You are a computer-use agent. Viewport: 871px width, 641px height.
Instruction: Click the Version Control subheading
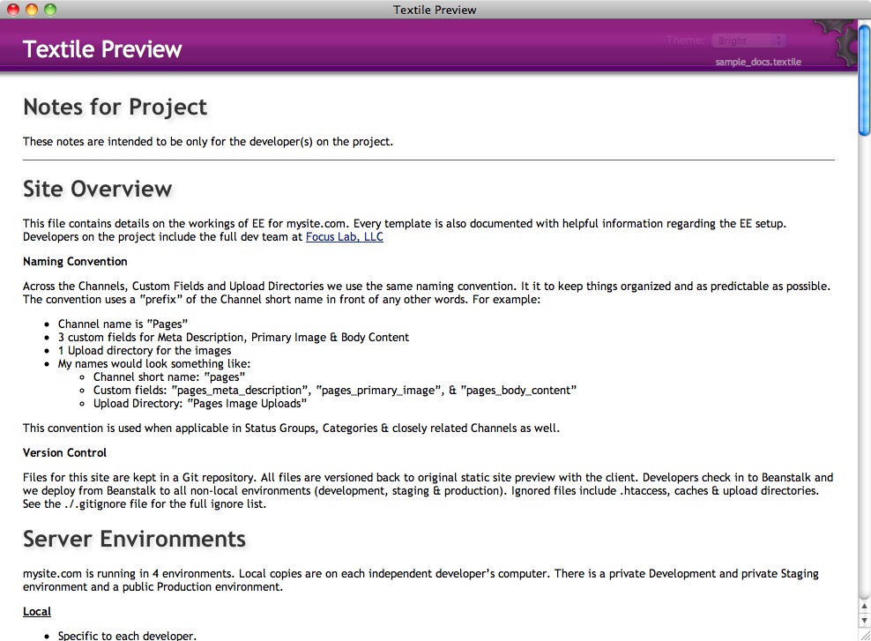click(64, 452)
